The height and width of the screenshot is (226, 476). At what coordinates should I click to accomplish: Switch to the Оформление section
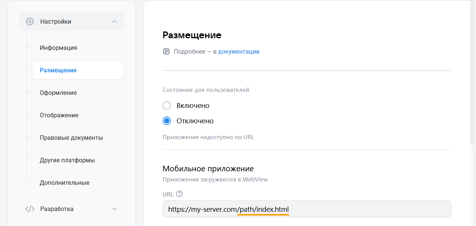click(x=58, y=93)
